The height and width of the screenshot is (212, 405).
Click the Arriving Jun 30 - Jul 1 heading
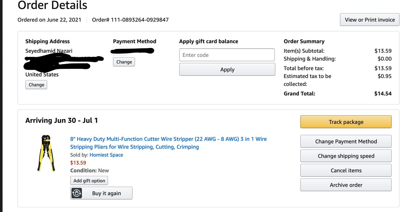pos(62,120)
